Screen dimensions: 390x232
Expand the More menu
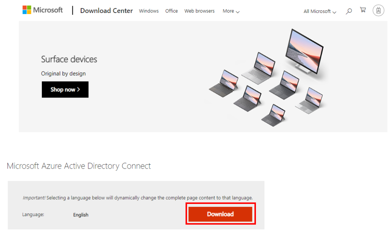[231, 11]
